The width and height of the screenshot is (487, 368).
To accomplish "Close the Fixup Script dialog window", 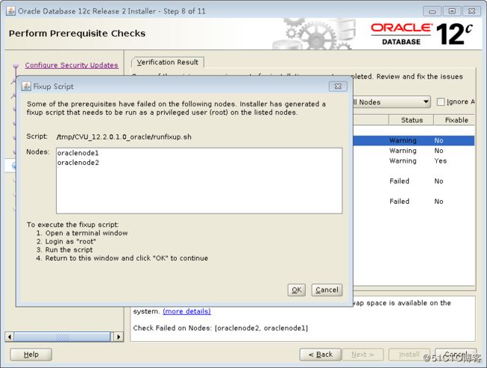I will point(338,86).
